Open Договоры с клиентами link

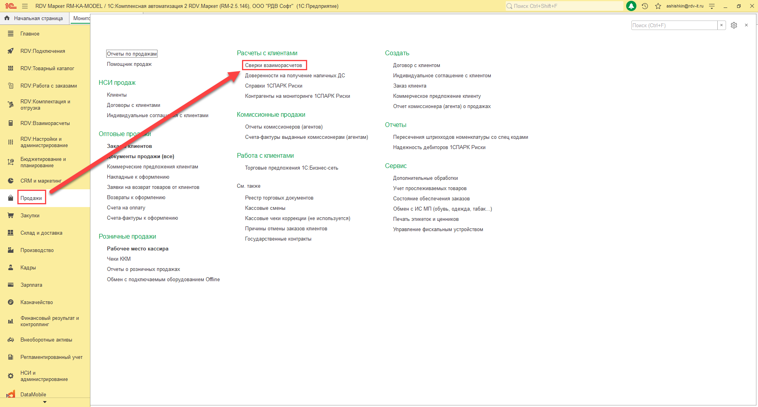coord(133,105)
